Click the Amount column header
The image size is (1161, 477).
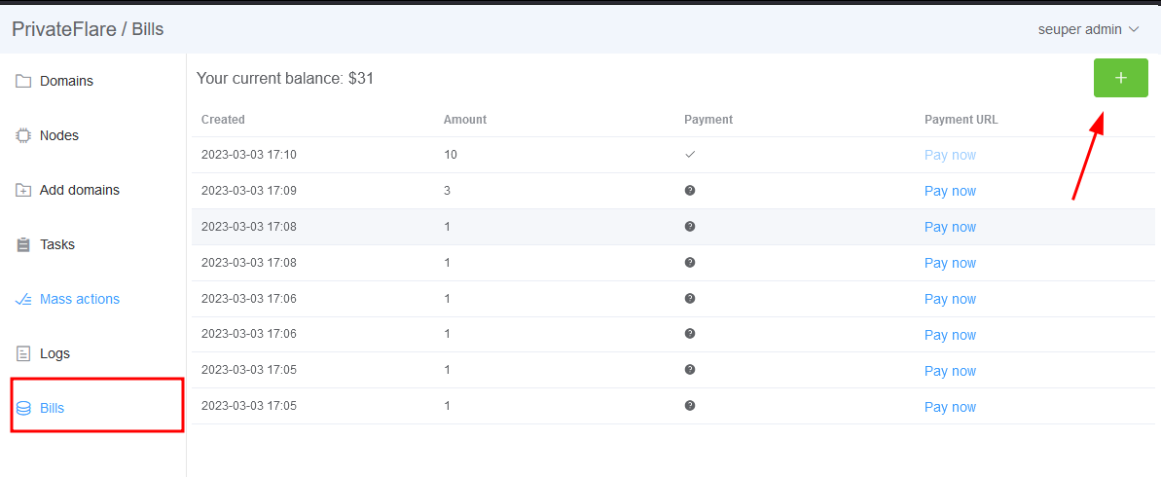click(x=465, y=119)
